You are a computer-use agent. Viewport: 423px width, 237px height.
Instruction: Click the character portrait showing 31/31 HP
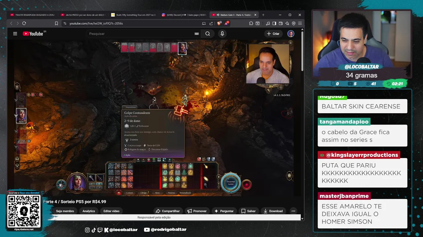coord(77,182)
